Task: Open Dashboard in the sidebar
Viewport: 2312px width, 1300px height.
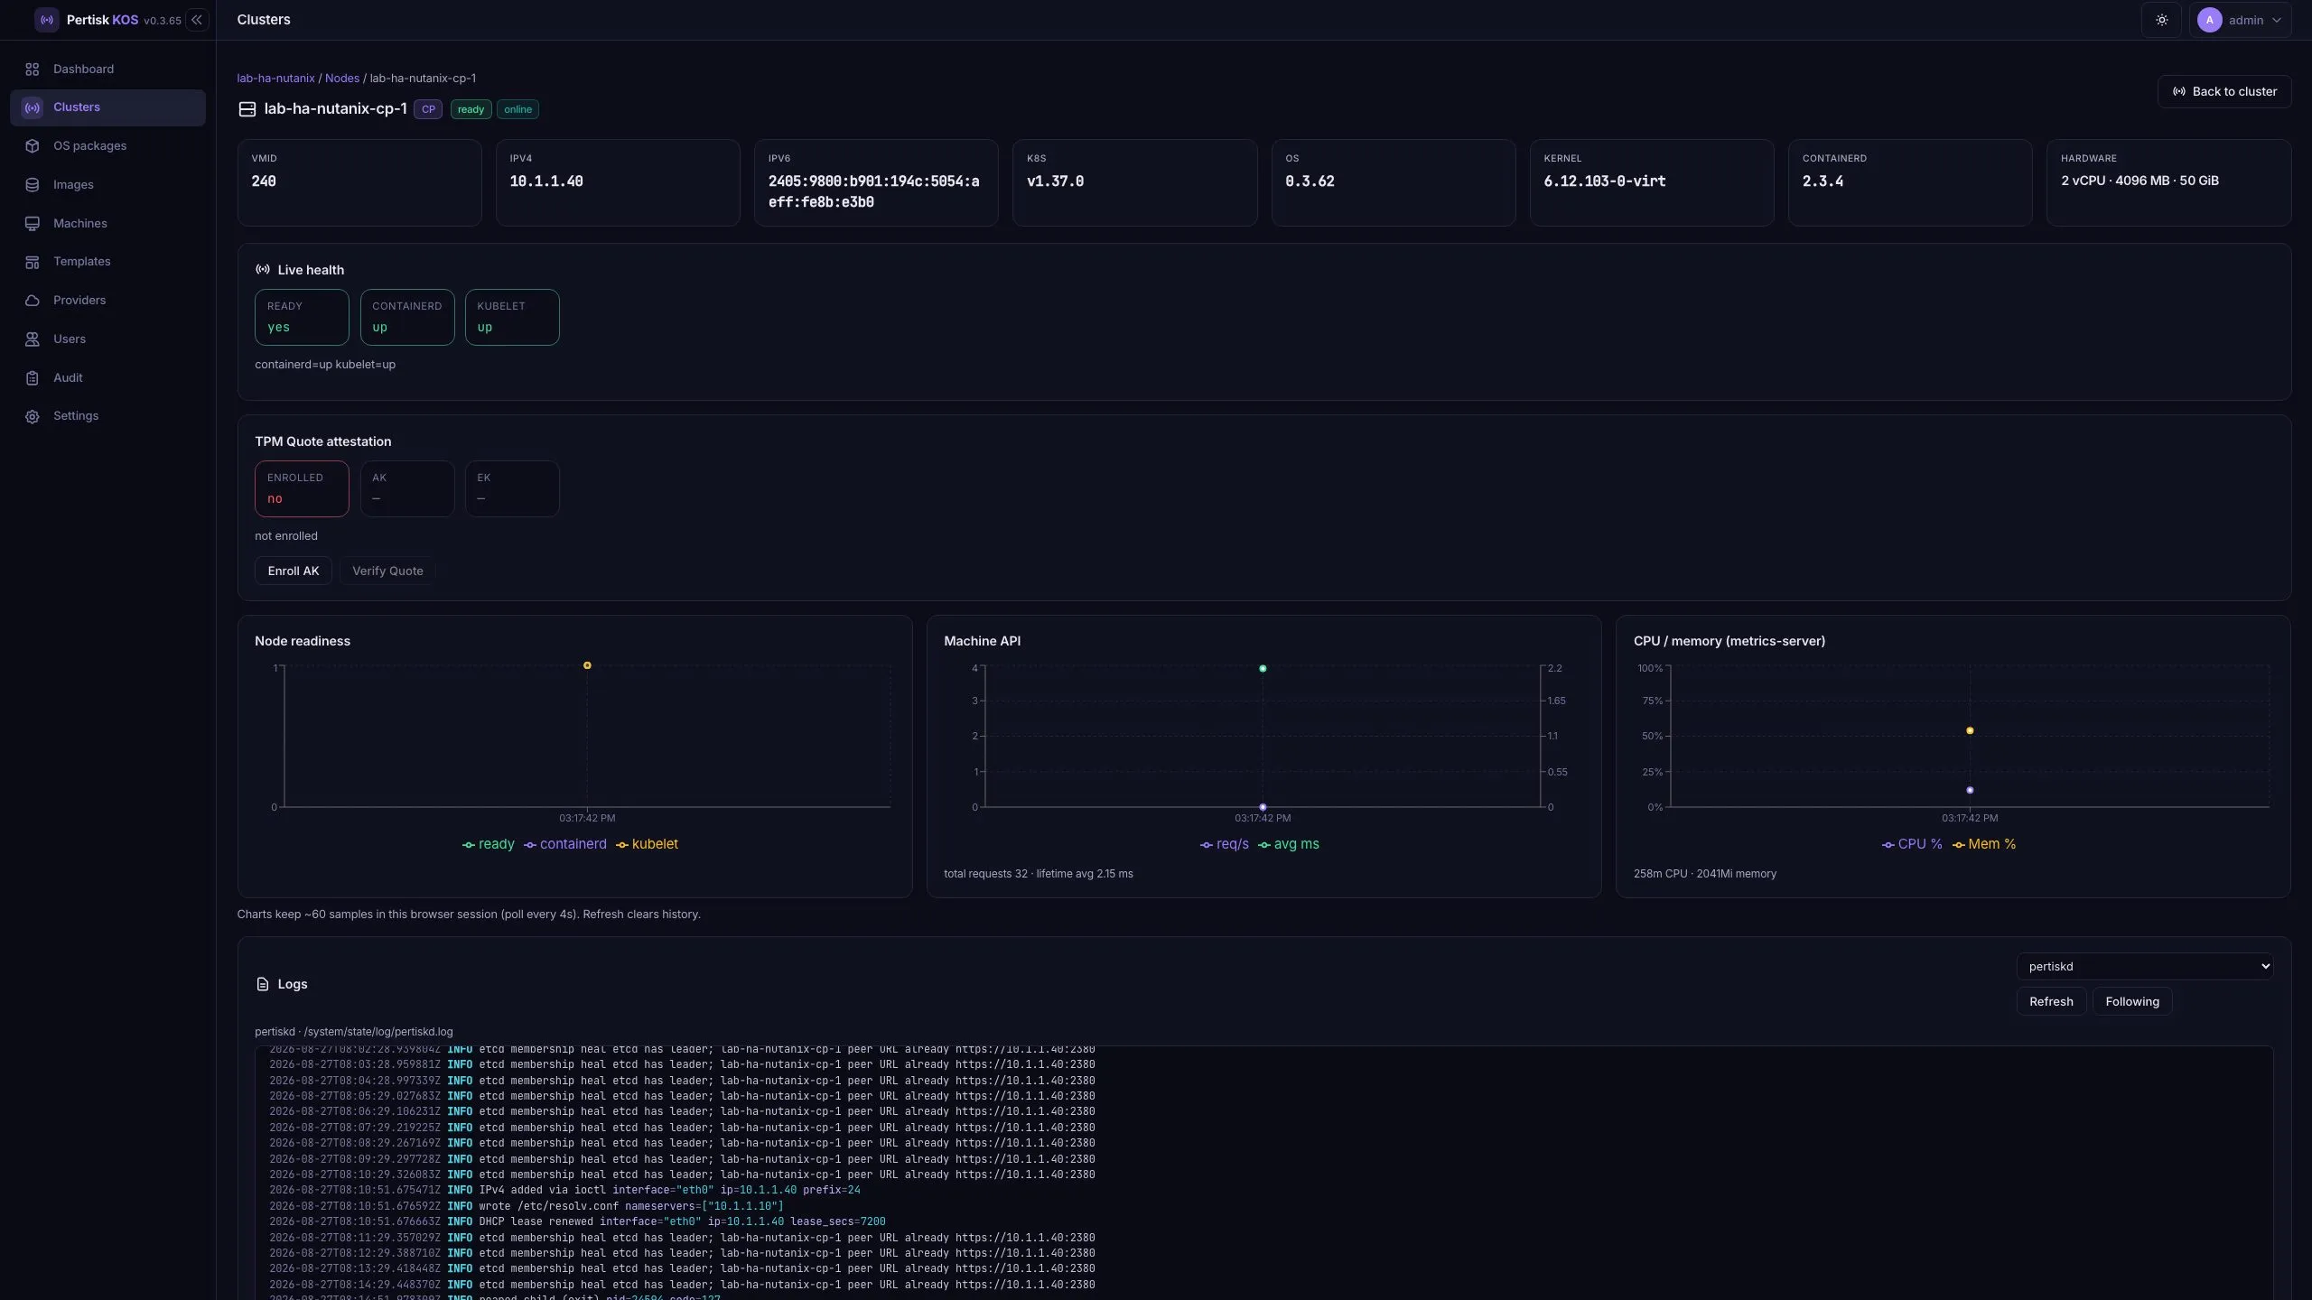Action: coord(107,69)
